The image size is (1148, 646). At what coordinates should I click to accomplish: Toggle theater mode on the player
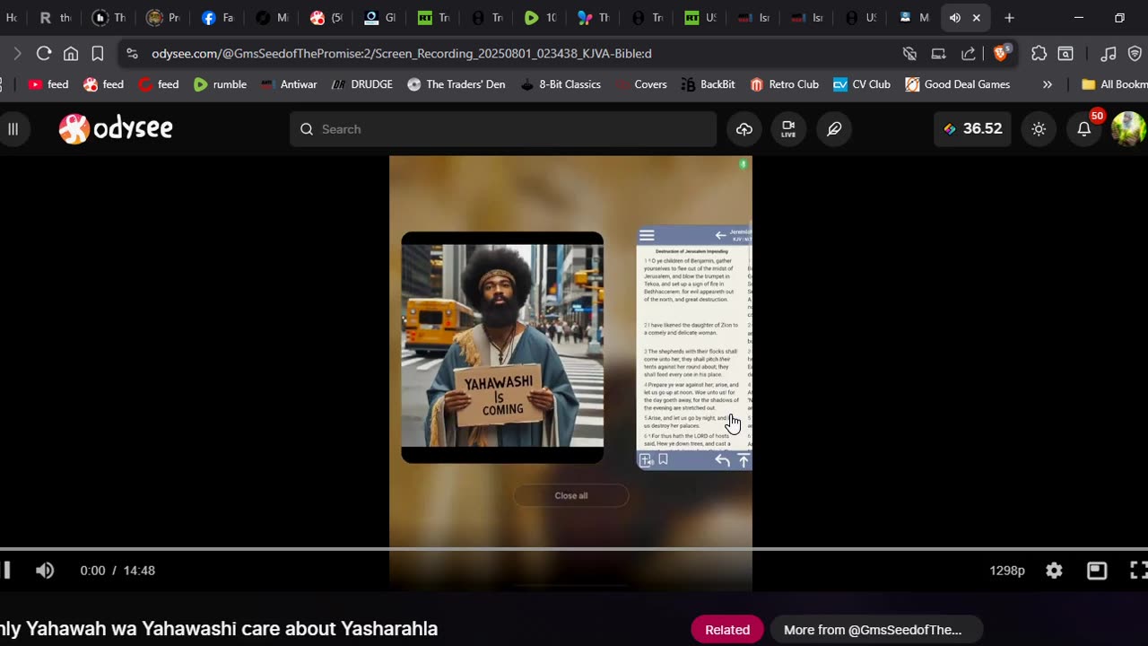point(1096,571)
